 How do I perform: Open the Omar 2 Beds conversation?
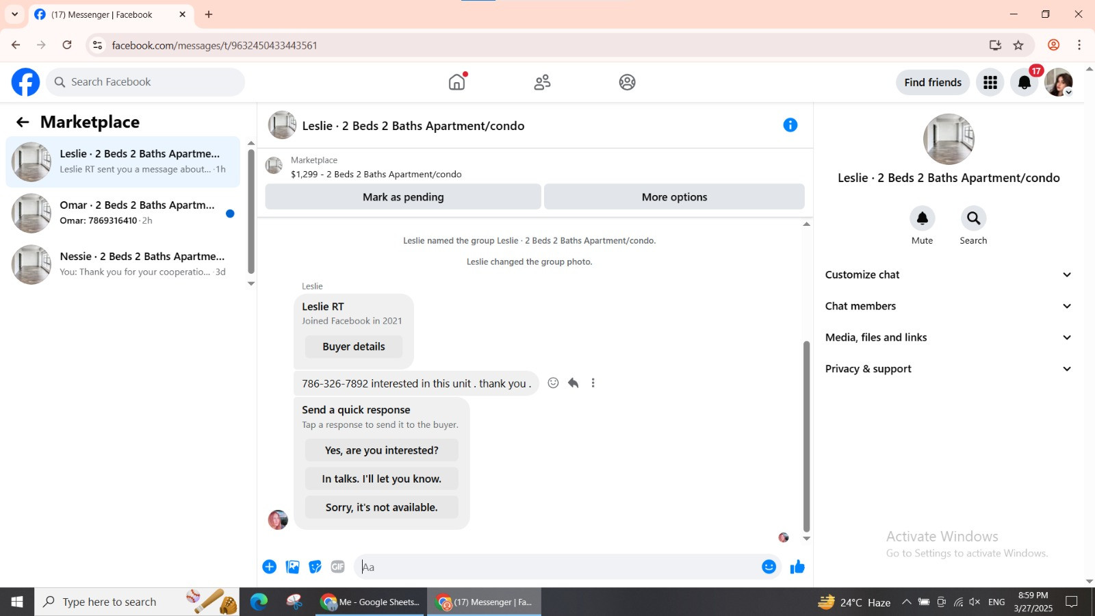(x=123, y=213)
